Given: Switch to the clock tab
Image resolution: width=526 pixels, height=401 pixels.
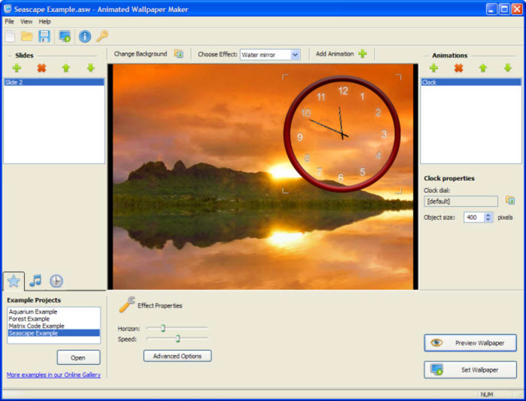Looking at the screenshot, I should pyautogui.click(x=56, y=281).
